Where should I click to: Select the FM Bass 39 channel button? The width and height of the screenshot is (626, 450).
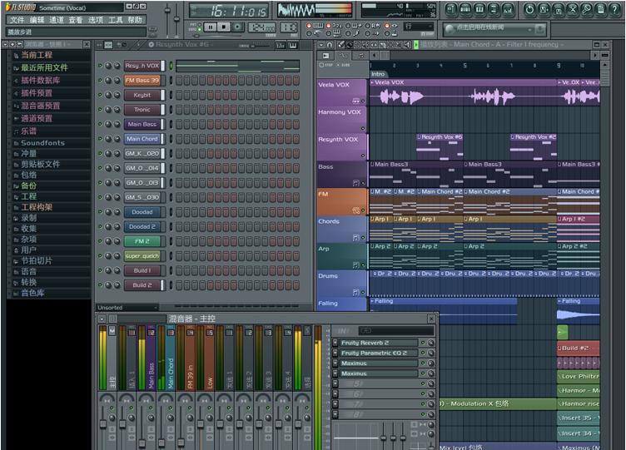coord(142,80)
